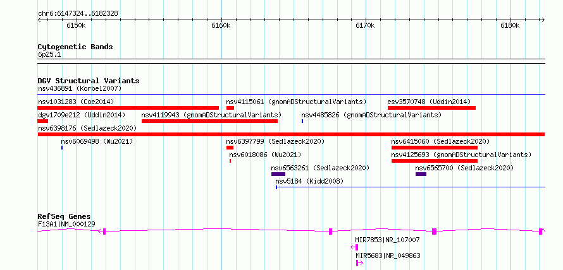Click the nsv5184 (Kidd2008) blue line
The width and height of the screenshot is (563, 270).
[x=411, y=187]
